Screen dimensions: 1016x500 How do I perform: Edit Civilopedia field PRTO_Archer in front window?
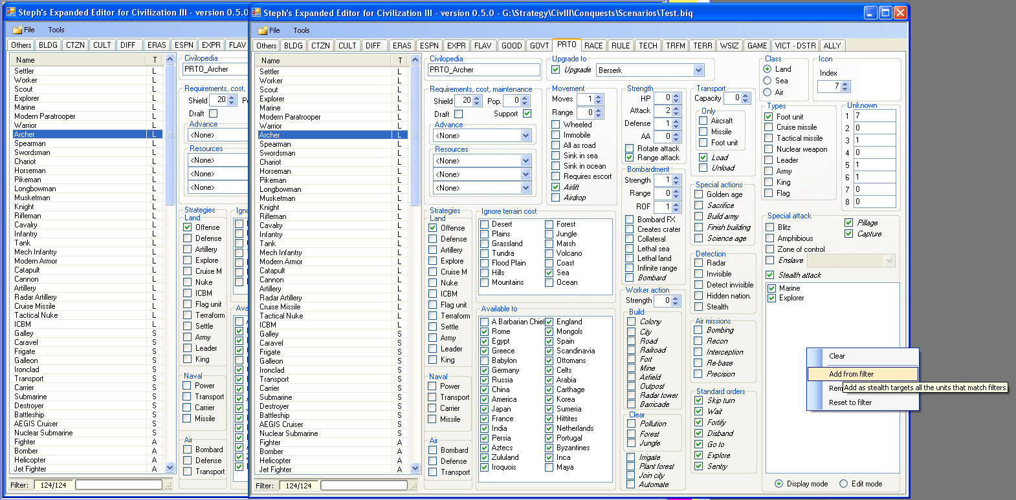485,70
